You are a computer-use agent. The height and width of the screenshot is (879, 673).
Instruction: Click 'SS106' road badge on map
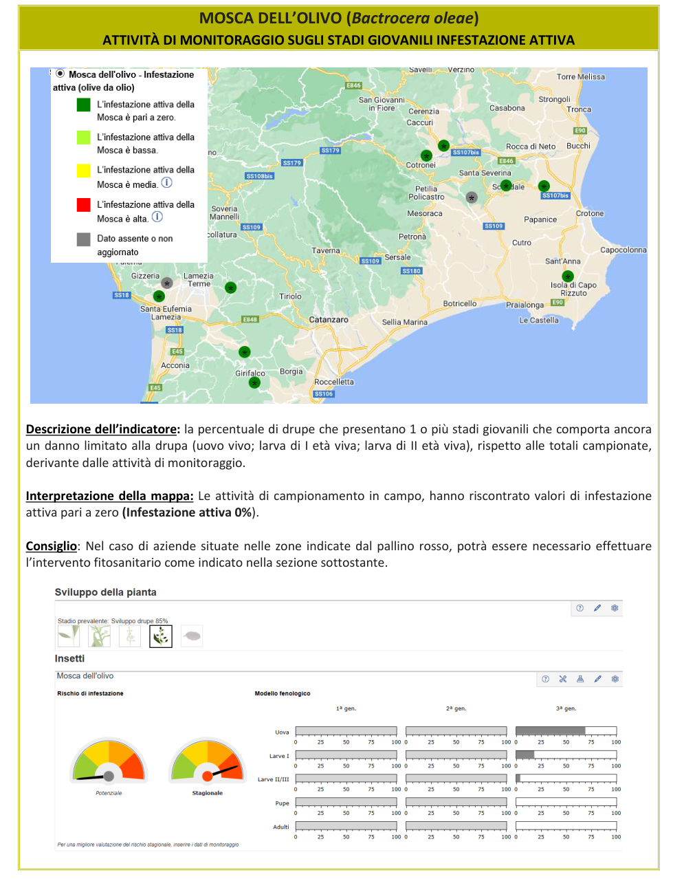click(x=324, y=394)
